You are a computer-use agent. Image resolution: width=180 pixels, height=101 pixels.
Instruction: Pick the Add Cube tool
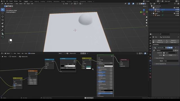tap(3, 37)
